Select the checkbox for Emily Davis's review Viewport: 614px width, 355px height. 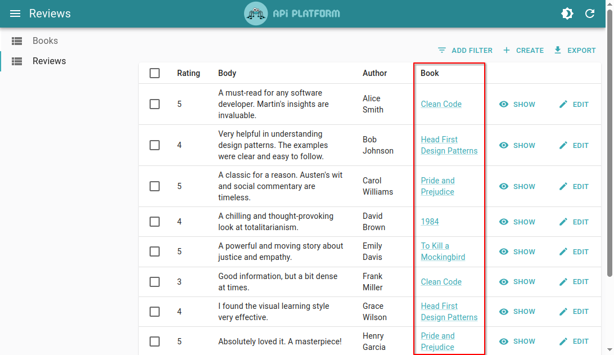pyautogui.click(x=155, y=251)
